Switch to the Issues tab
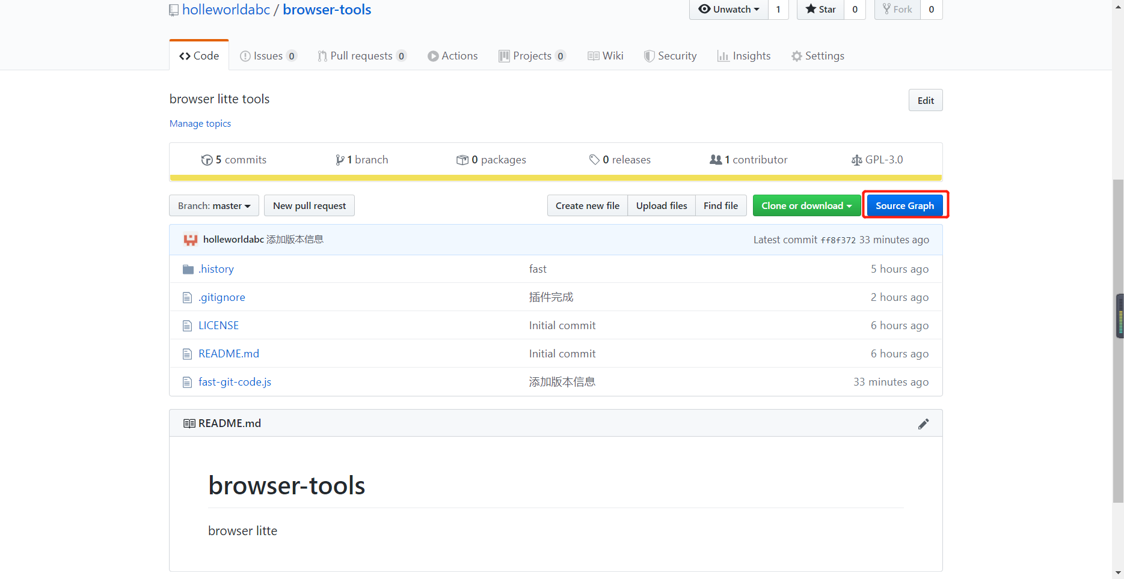Screen dimensions: 1124x579 tap(268, 56)
